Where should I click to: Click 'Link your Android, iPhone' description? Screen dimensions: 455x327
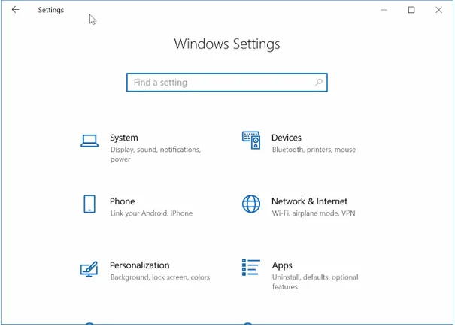pos(151,213)
